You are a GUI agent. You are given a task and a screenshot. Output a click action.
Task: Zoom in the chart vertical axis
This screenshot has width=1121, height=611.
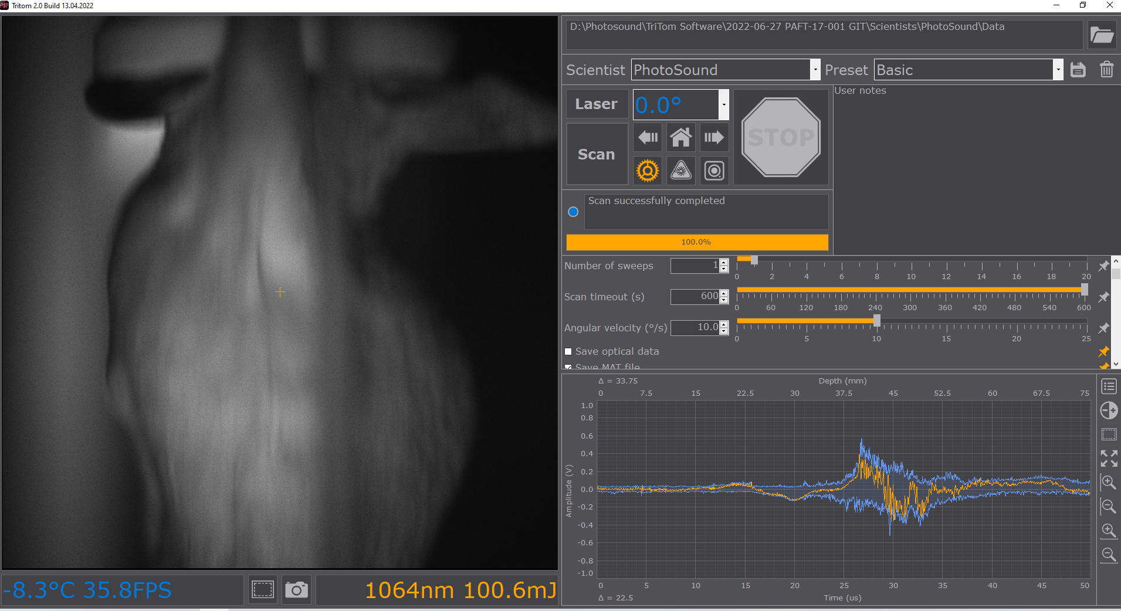coord(1109,483)
